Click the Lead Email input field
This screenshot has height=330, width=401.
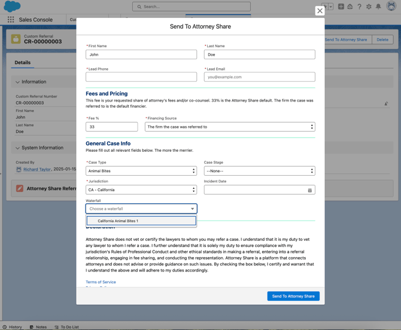[x=259, y=77]
